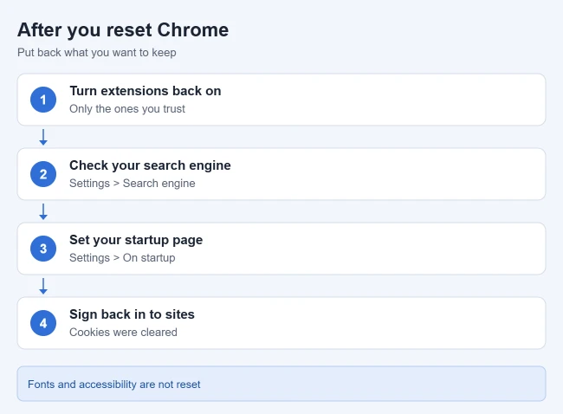Viewport: 563px width, 414px height.
Task: Select the 'Set your startup page' title
Action: [136, 240]
